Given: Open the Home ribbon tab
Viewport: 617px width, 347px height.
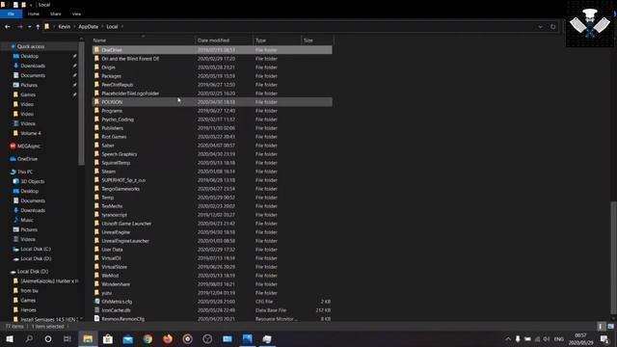Looking at the screenshot, I should point(34,13).
